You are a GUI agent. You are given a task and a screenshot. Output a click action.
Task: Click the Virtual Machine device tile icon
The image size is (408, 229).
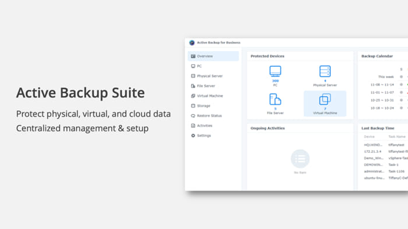coord(325,99)
